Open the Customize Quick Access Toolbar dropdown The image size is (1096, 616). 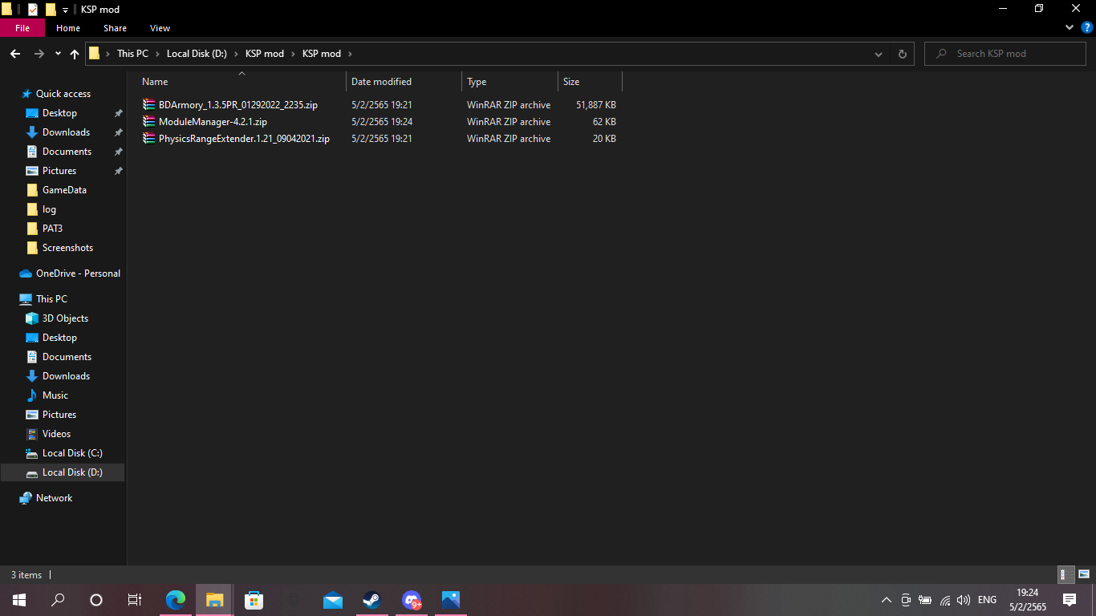pyautogui.click(x=65, y=10)
